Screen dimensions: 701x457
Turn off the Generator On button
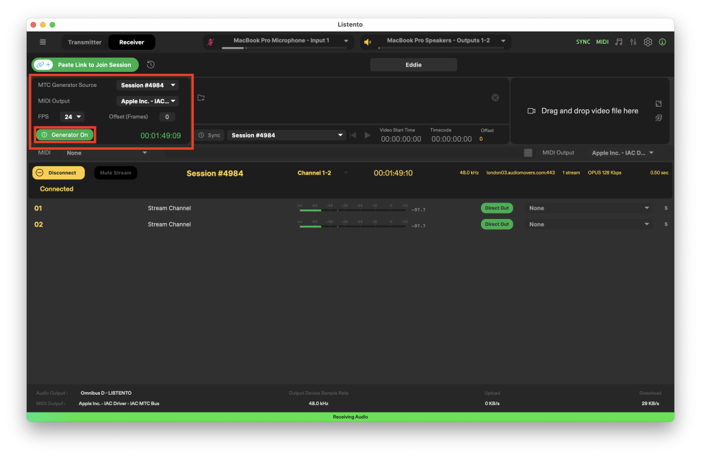[65, 135]
